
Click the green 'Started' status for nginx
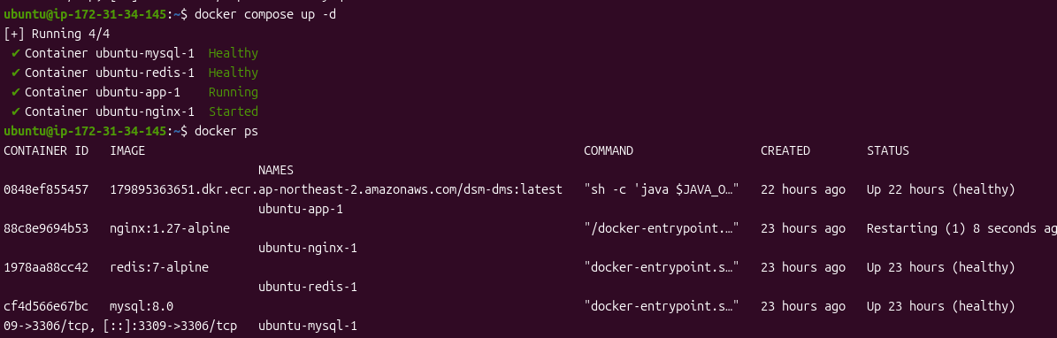234,112
